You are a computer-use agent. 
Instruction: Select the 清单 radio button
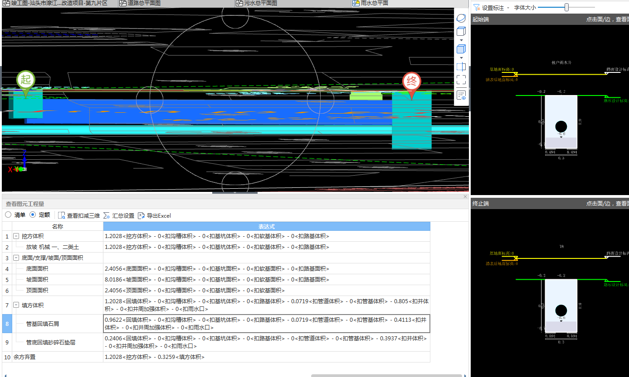[8, 215]
